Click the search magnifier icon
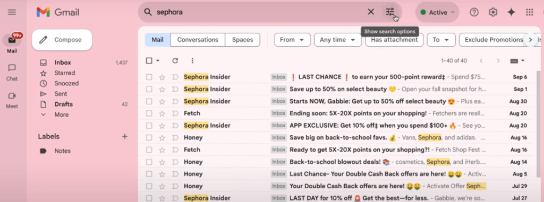This screenshot has height=202, width=544. click(148, 12)
